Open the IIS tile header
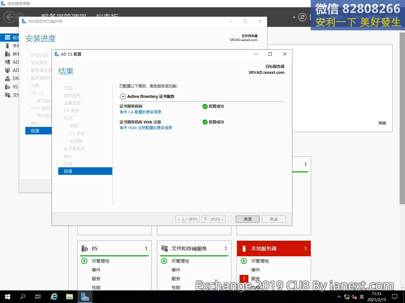This screenshot has width=405, height=303. 114,248
